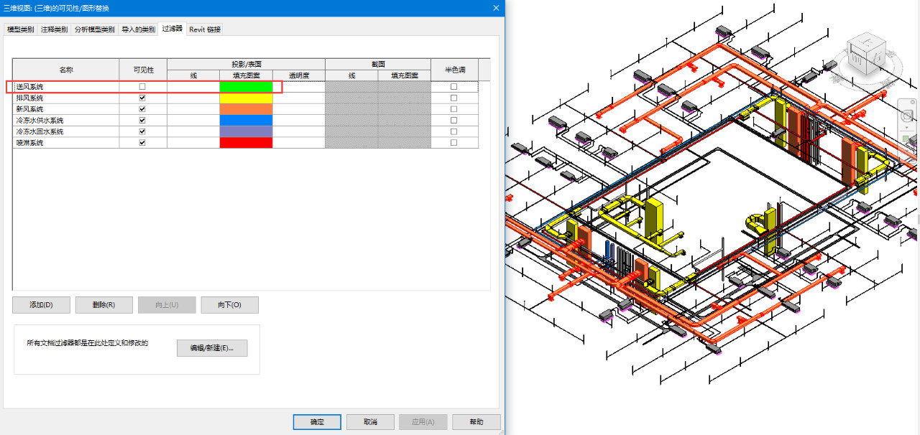Toggle visibility of 新风系统 filter
Viewport: 920px width, 435px height.
point(142,109)
